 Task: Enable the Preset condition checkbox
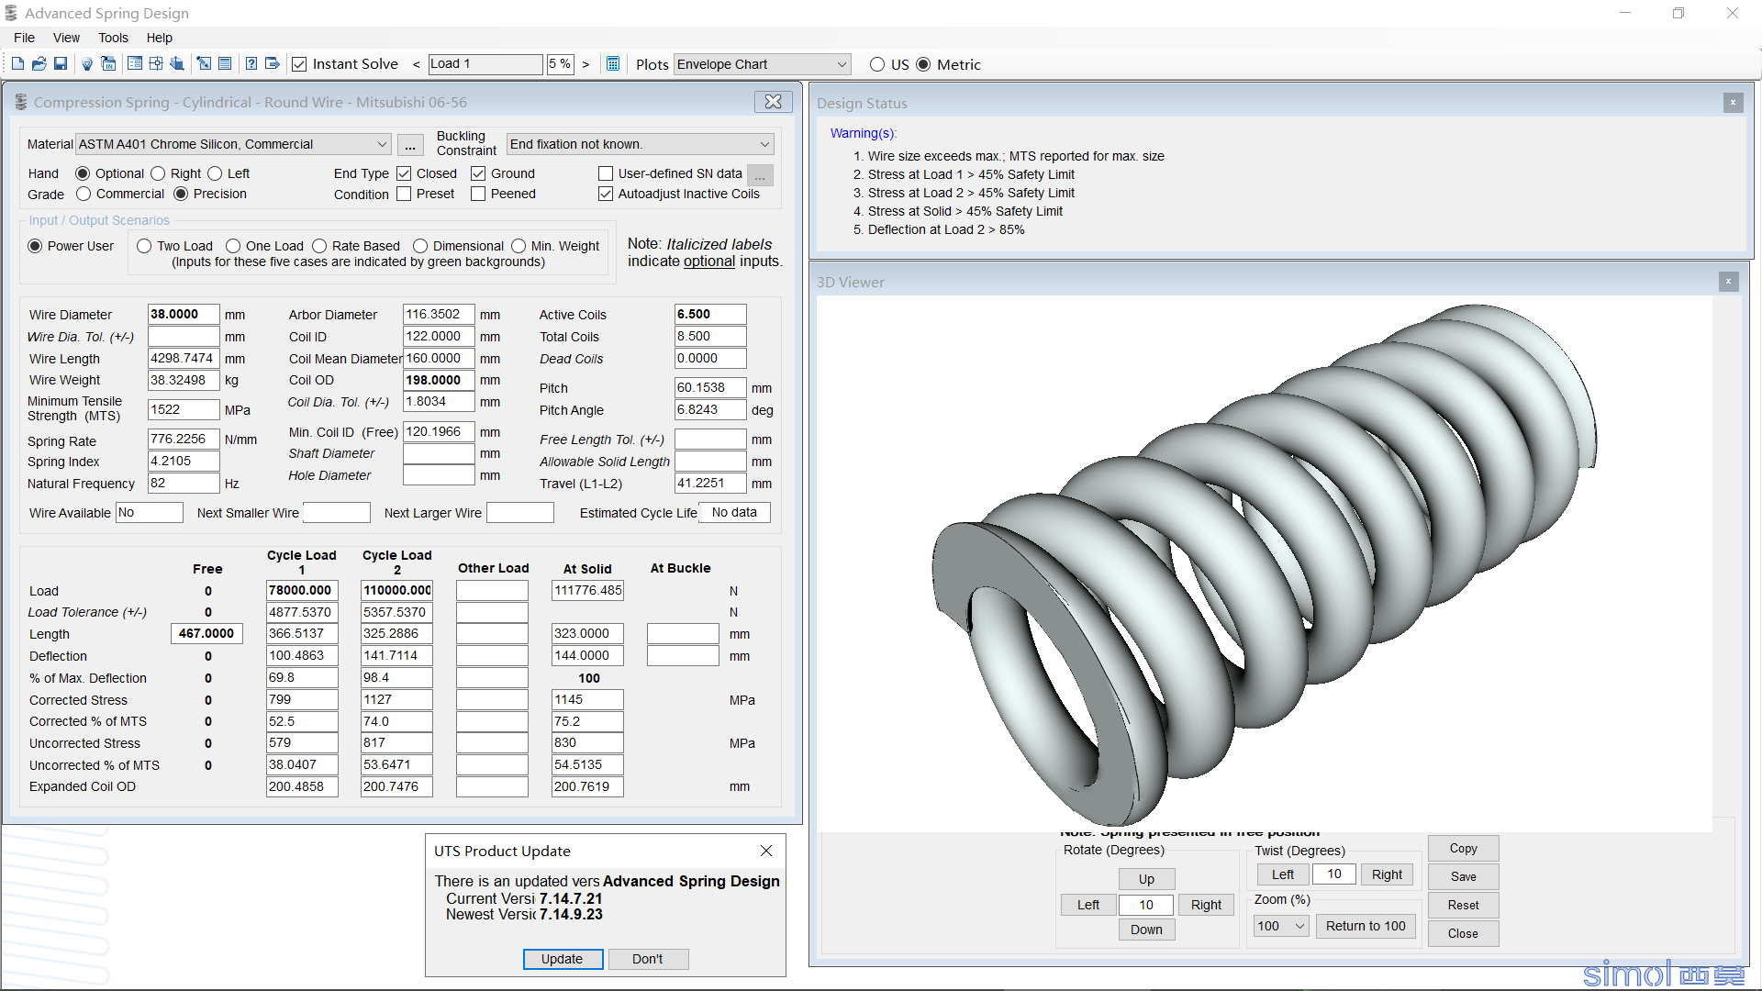pos(404,194)
